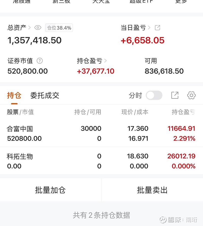
Task: Expand the 当日盈亏 chevron arrow
Action: [x=149, y=28]
